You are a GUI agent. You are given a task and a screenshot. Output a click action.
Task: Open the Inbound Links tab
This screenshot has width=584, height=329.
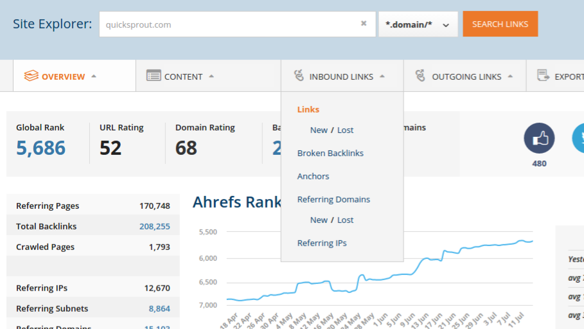tap(342, 76)
